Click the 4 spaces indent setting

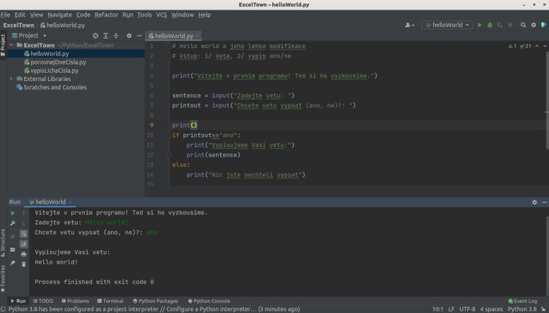491,309
